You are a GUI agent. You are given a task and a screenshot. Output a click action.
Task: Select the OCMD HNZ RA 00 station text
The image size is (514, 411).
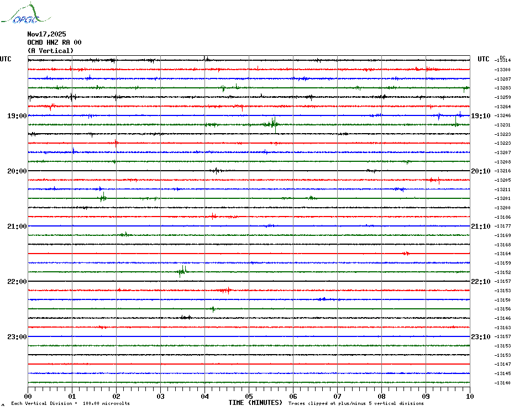click(x=54, y=43)
